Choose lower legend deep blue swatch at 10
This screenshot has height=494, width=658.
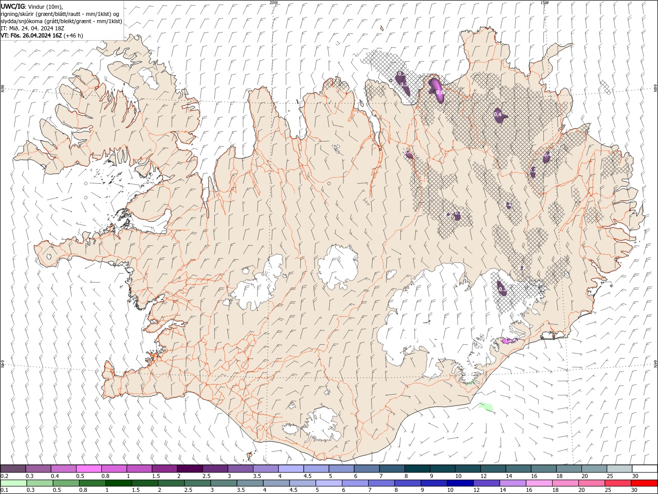coord(460,483)
